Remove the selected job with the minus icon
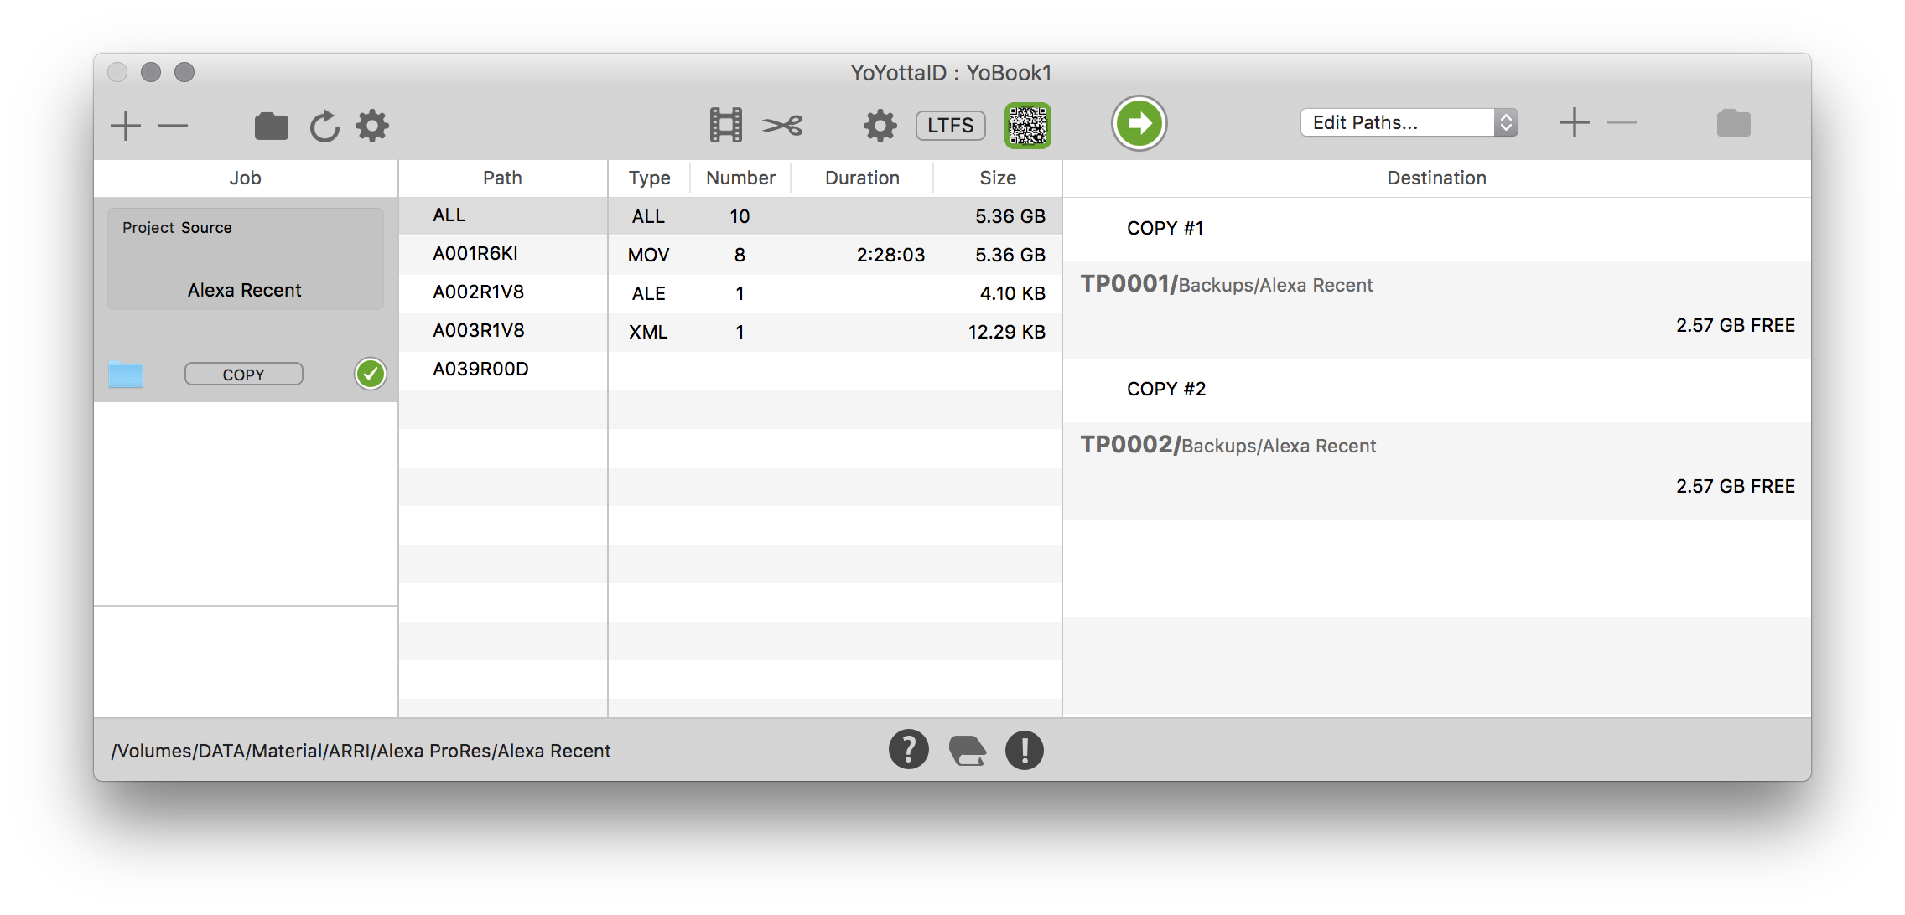This screenshot has height=915, width=1905. (x=173, y=126)
